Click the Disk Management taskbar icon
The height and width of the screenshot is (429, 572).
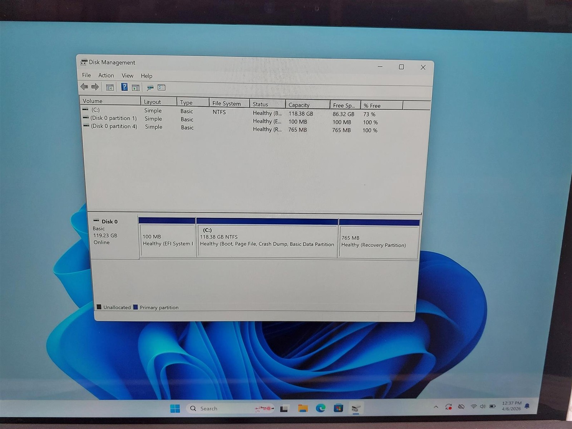pos(356,408)
